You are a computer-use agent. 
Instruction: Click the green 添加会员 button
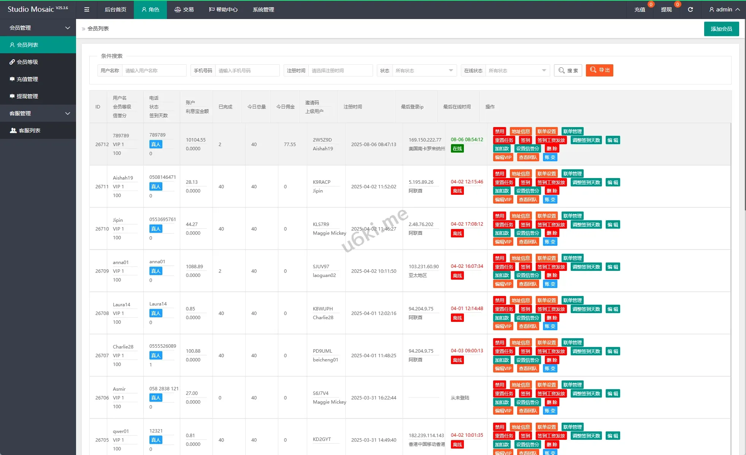(721, 29)
